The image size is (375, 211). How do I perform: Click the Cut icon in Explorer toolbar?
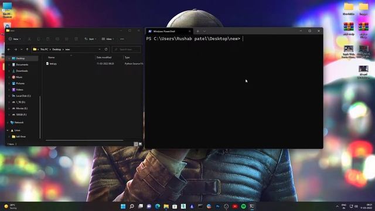(x=29, y=39)
